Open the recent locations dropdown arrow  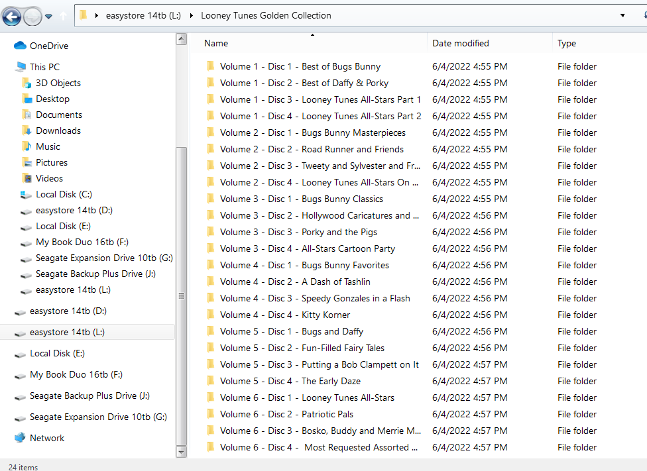point(48,17)
